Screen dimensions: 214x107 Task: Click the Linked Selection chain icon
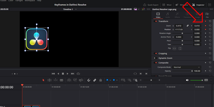(x=94, y=80)
